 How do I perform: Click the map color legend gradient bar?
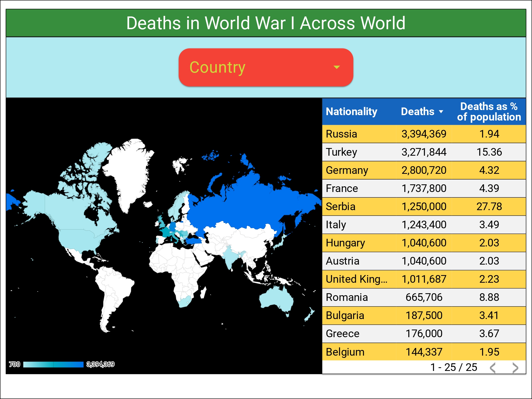(53, 364)
